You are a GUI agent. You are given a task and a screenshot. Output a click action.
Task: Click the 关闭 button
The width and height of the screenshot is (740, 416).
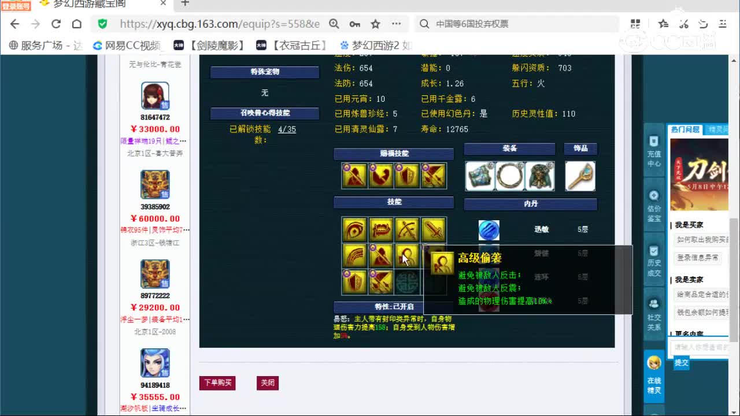click(268, 382)
